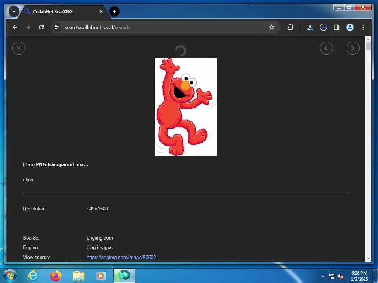This screenshot has height=283, width=378.
Task: Launch Internet Explorer from taskbar
Action: 33,276
